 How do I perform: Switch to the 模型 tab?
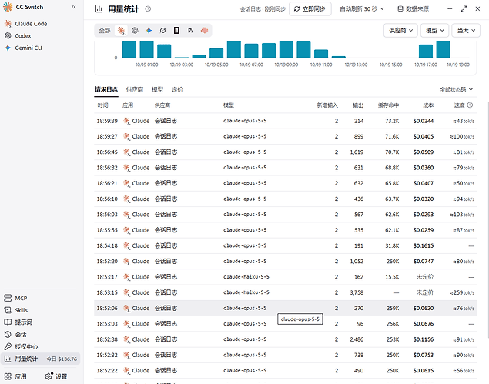(158, 90)
